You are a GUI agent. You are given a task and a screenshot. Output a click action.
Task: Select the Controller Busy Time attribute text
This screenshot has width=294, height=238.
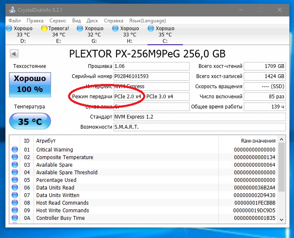60,218
